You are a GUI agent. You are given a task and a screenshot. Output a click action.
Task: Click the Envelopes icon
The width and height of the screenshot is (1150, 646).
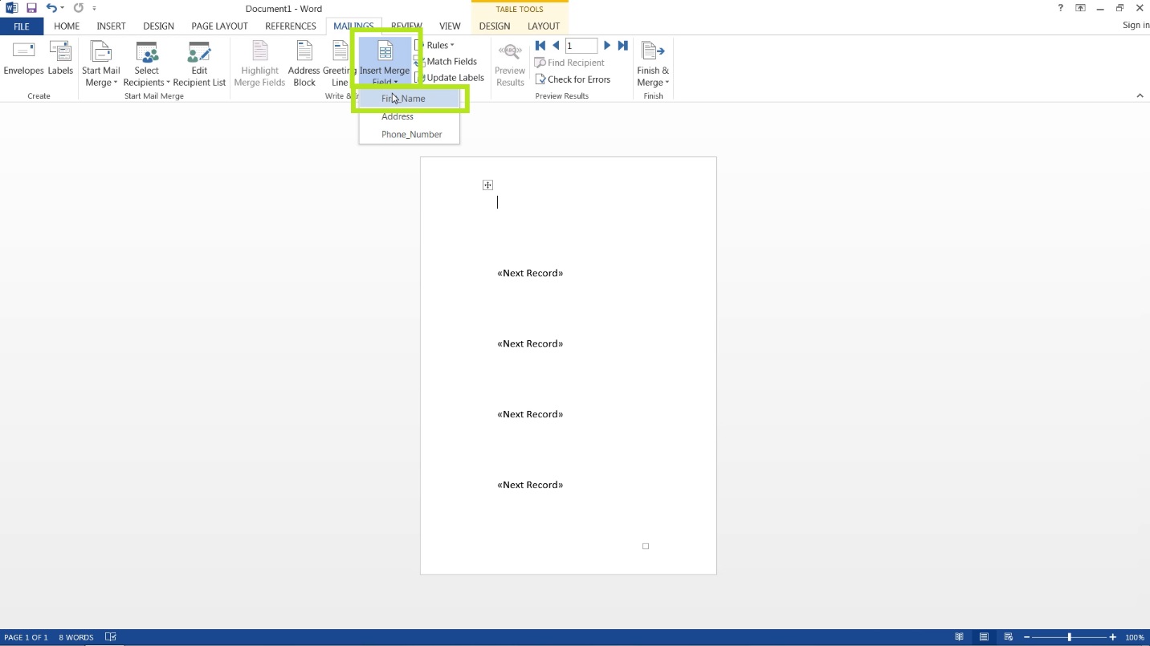pyautogui.click(x=23, y=59)
